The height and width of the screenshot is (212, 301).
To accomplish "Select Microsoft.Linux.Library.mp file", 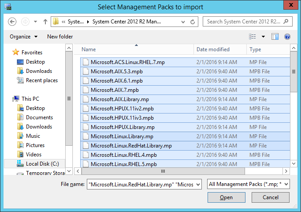I will pos(185,136).
